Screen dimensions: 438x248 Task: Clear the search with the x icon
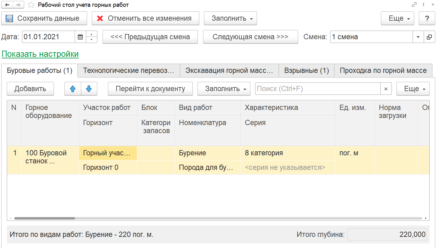pyautogui.click(x=386, y=89)
